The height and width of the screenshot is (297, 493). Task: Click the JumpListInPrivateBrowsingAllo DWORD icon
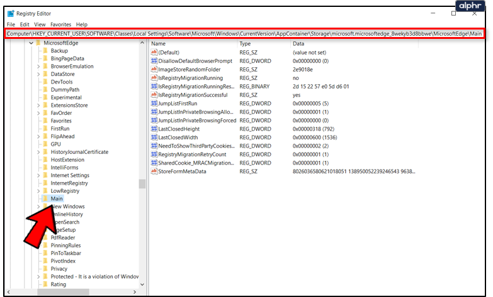[154, 111]
